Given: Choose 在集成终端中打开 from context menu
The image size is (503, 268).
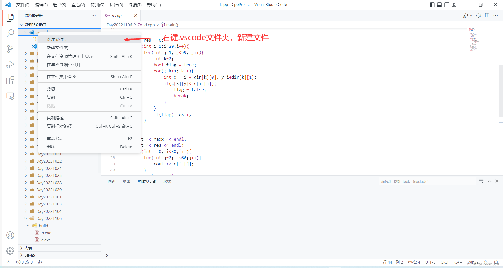Looking at the screenshot, I should (89, 65).
